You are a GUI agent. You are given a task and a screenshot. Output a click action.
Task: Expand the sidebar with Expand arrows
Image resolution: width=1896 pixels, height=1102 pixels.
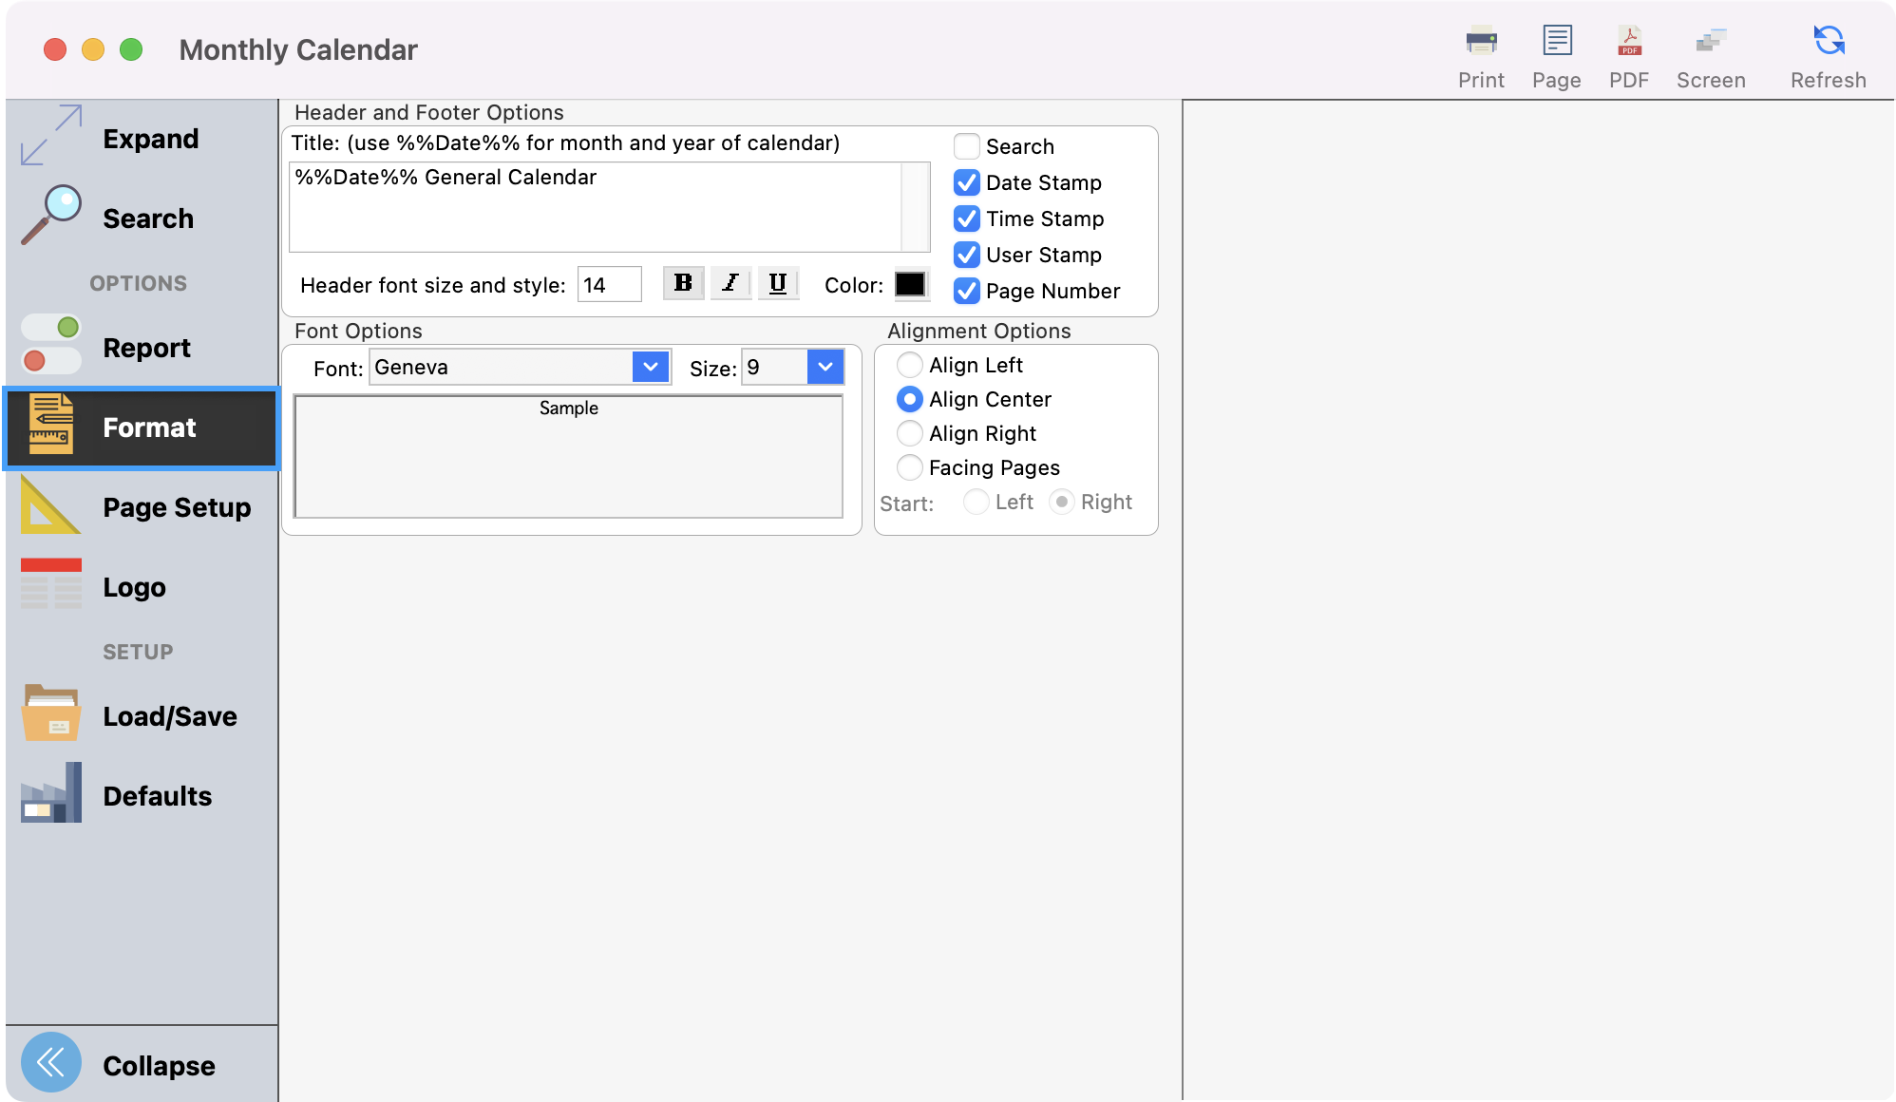51,137
